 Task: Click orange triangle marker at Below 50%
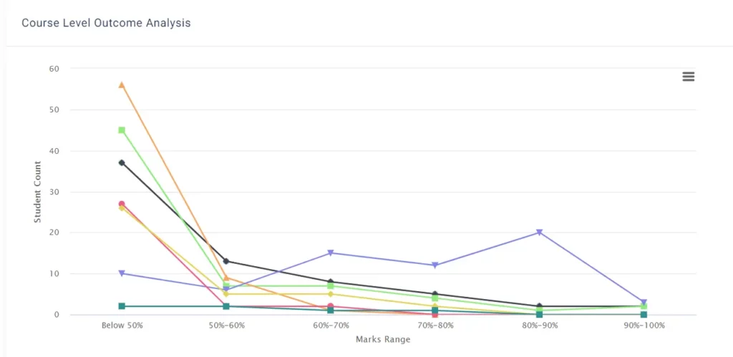pyautogui.click(x=122, y=84)
